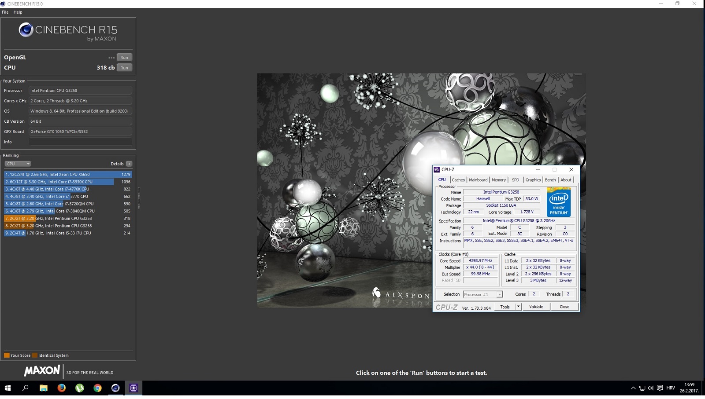Expand the Details arrow in Ranking

[129, 164]
